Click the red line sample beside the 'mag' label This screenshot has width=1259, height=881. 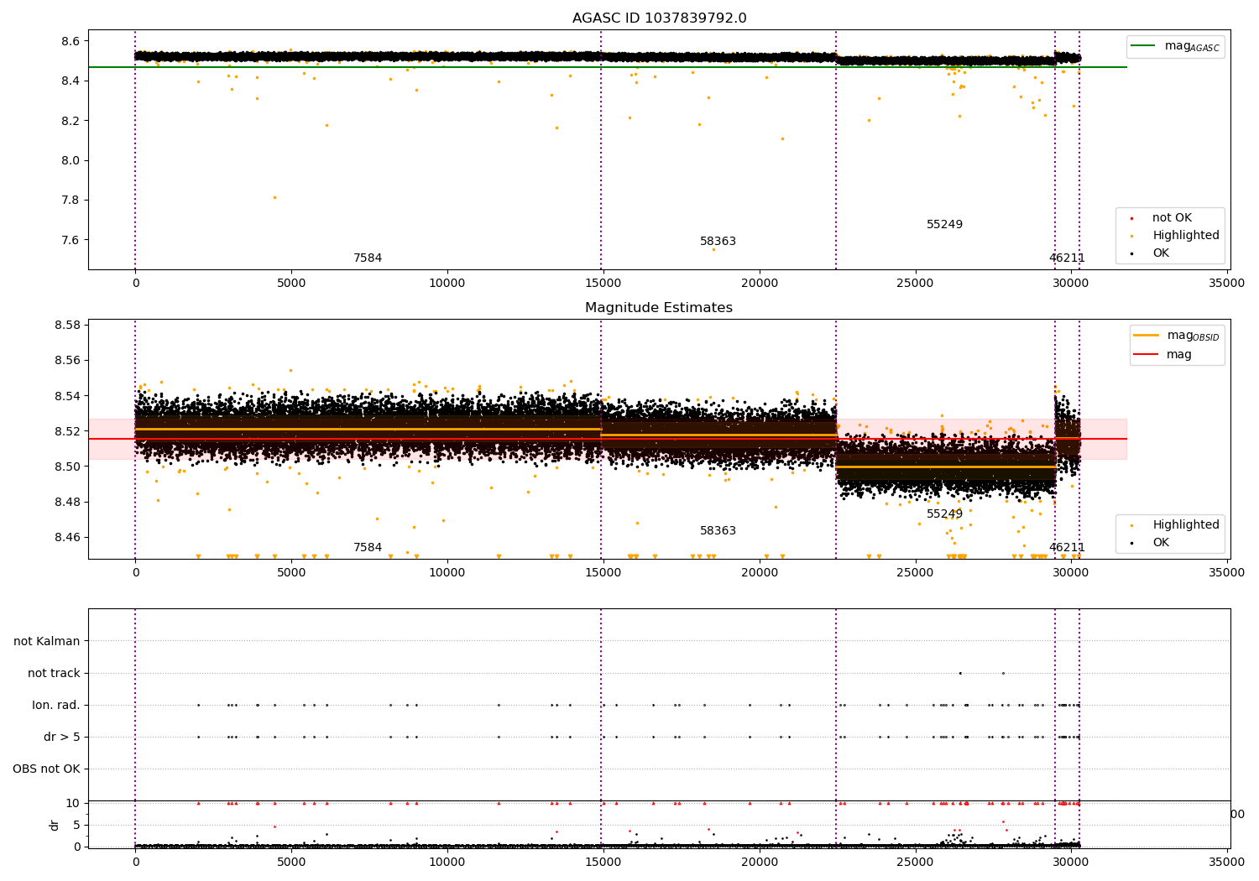(1146, 355)
